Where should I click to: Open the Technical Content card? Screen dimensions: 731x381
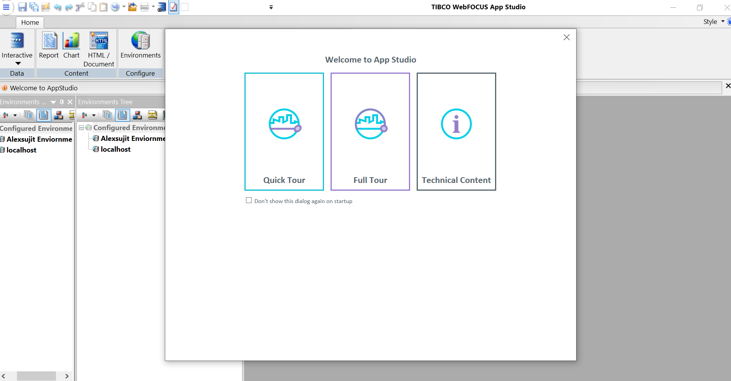coord(456,132)
